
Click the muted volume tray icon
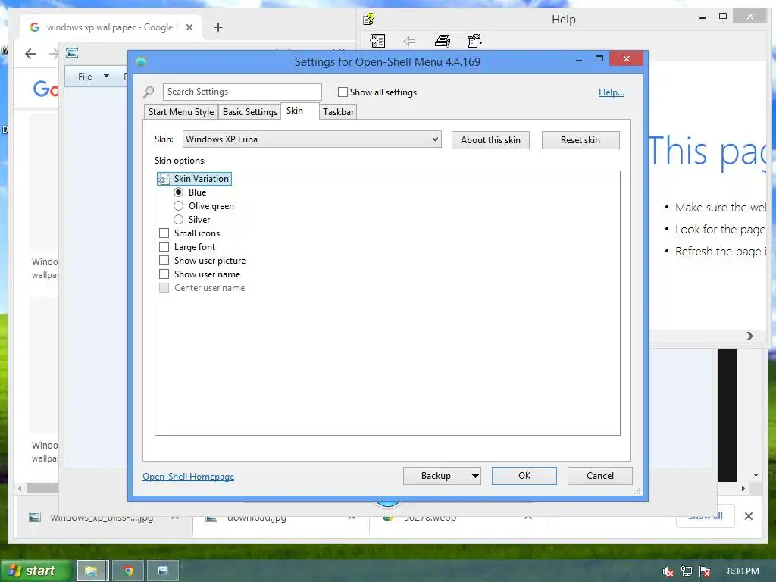click(668, 571)
